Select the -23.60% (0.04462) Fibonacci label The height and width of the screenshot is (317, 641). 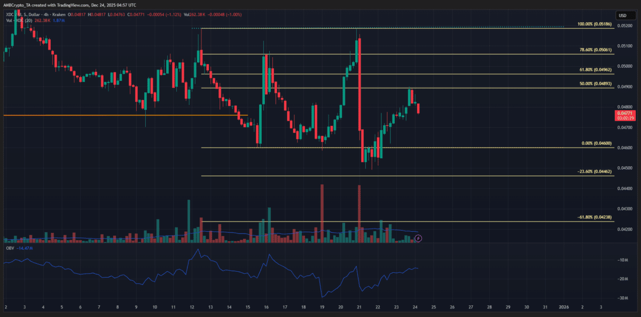(596, 172)
